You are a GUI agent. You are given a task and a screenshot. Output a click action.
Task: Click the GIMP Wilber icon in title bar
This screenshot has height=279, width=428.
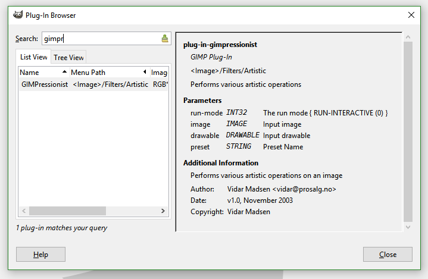click(x=18, y=15)
